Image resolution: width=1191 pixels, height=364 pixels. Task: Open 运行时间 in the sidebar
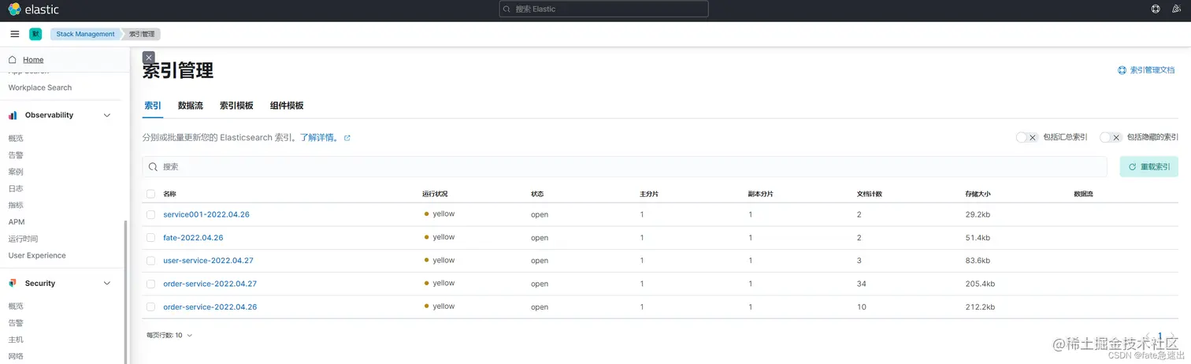click(23, 239)
